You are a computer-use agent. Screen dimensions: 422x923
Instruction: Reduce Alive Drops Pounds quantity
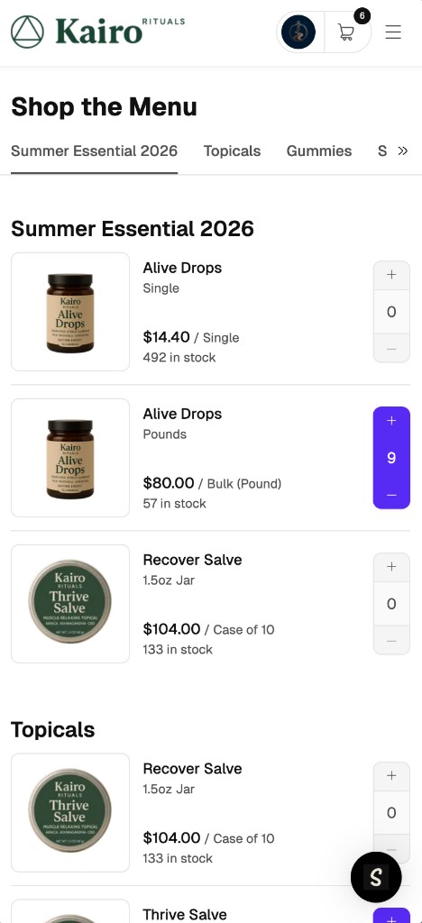[x=391, y=495]
